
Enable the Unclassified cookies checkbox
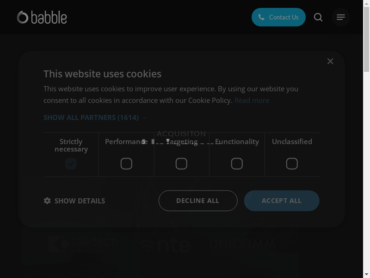(x=292, y=164)
